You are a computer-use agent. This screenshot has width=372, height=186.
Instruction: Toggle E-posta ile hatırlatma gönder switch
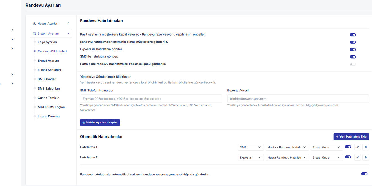point(352,50)
